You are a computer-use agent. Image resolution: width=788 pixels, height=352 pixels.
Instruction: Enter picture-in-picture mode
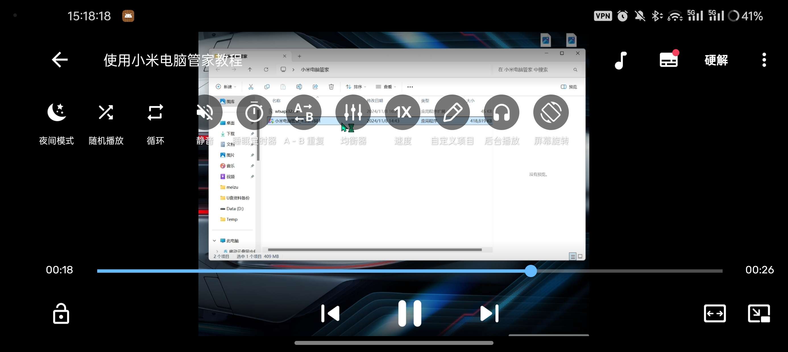pyautogui.click(x=759, y=313)
